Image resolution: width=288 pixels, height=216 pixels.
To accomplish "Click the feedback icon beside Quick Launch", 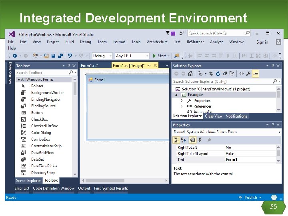I will (182, 33).
